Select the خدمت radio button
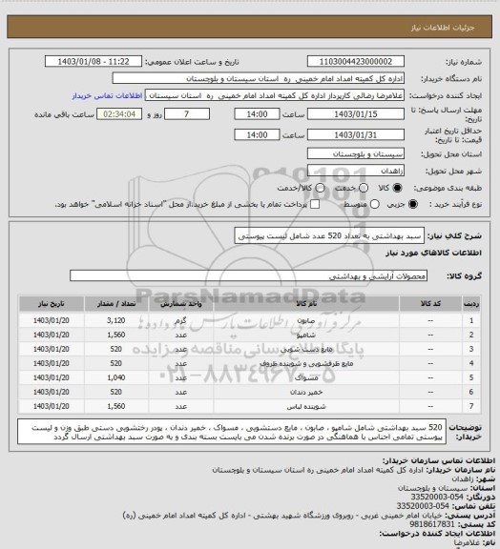The height and width of the screenshot is (549, 500). tap(364, 188)
